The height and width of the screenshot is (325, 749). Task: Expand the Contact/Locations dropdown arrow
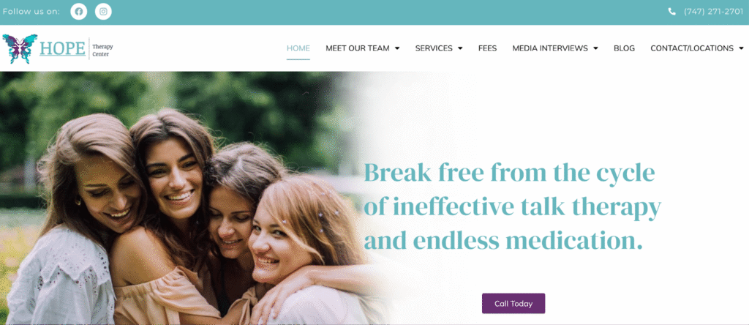[741, 48]
